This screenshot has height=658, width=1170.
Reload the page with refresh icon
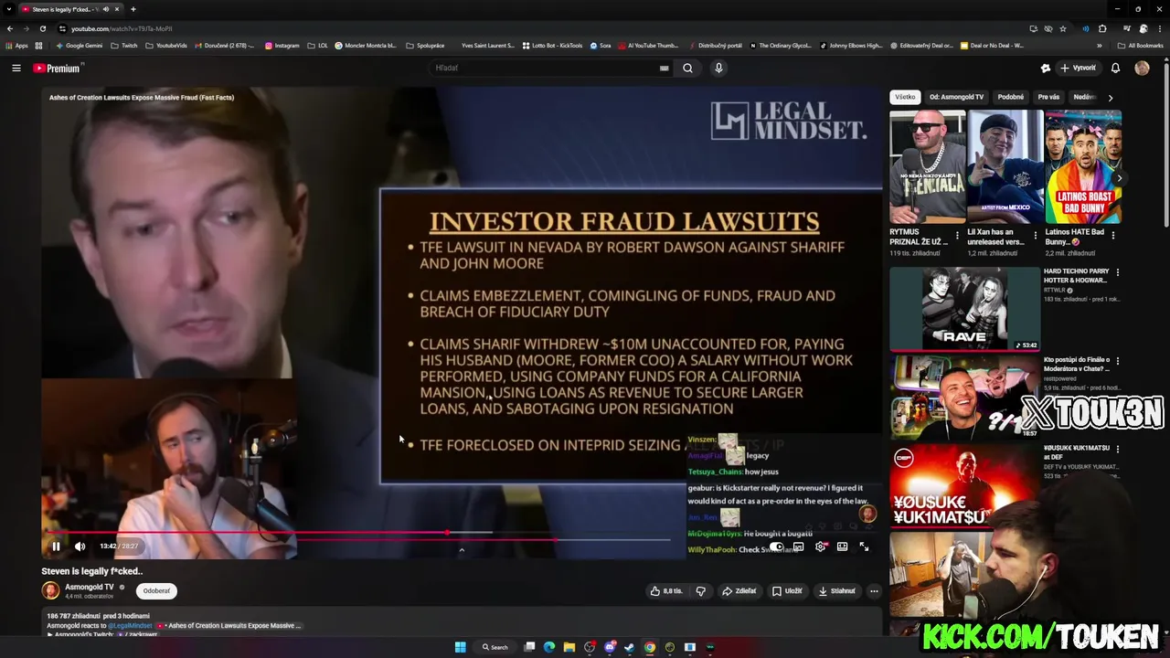coord(42,28)
